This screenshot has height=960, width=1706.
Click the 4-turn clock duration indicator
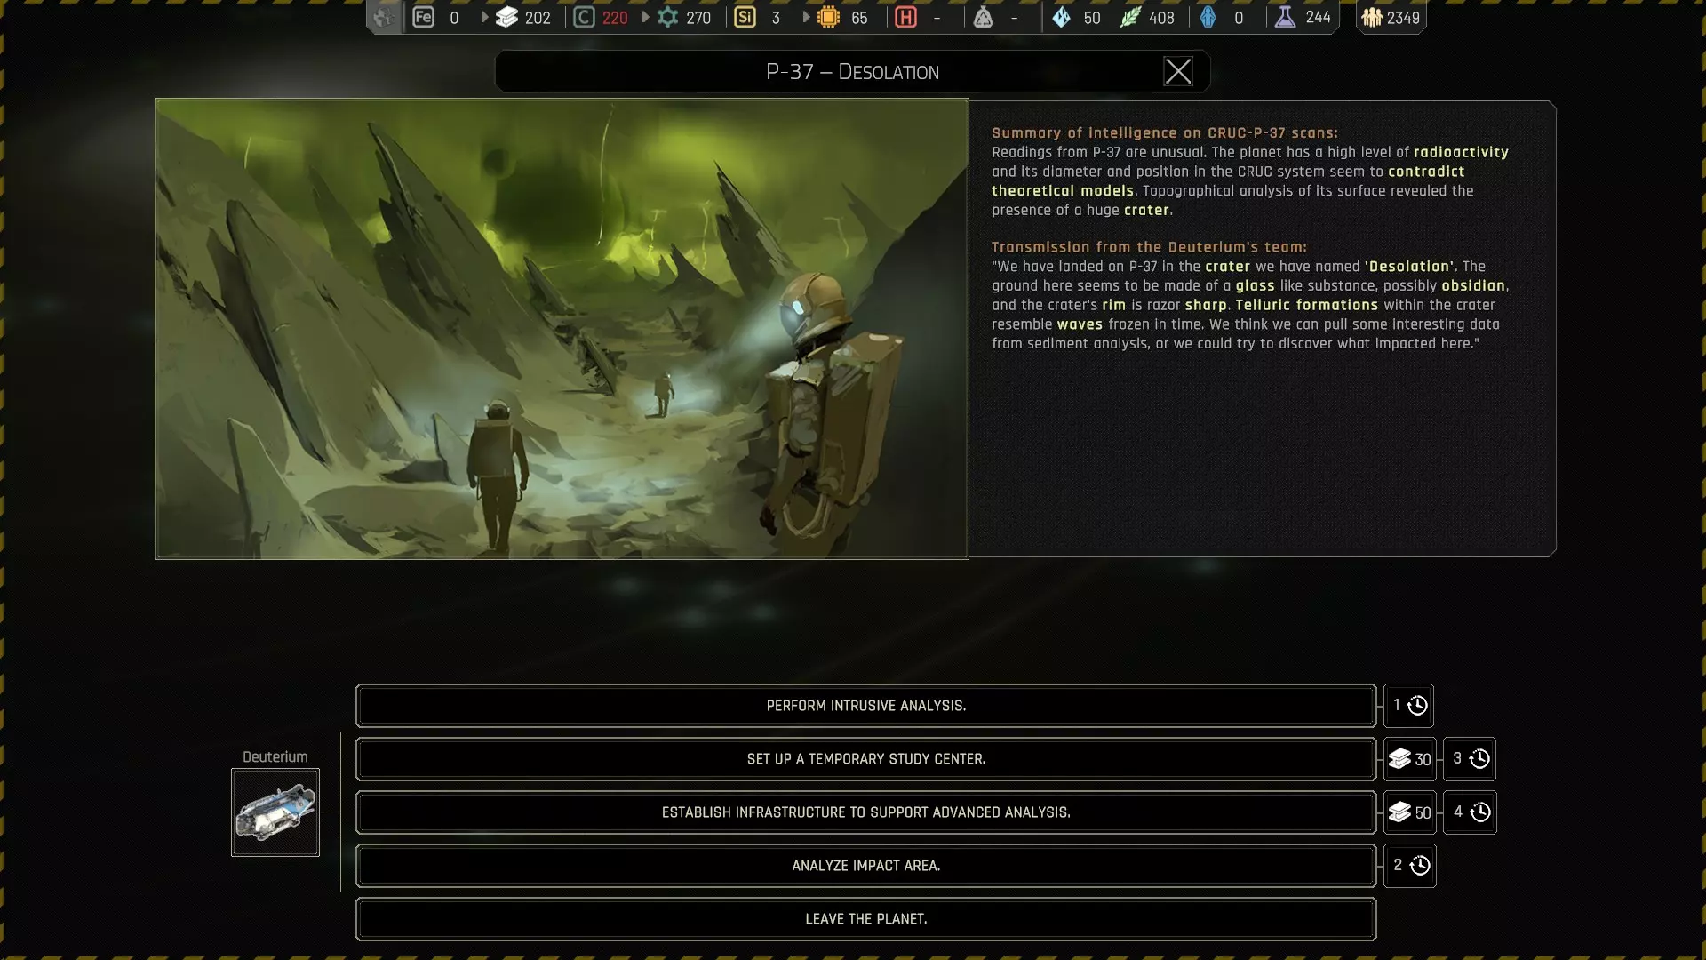point(1470,812)
